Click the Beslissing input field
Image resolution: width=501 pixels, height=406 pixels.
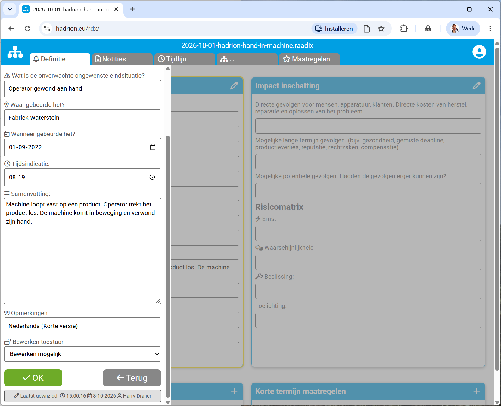pos(368,291)
